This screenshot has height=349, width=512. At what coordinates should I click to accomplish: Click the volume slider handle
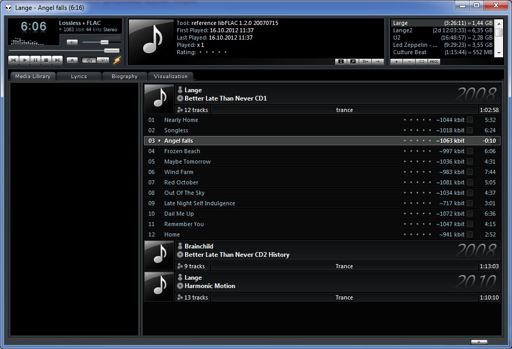click(104, 42)
